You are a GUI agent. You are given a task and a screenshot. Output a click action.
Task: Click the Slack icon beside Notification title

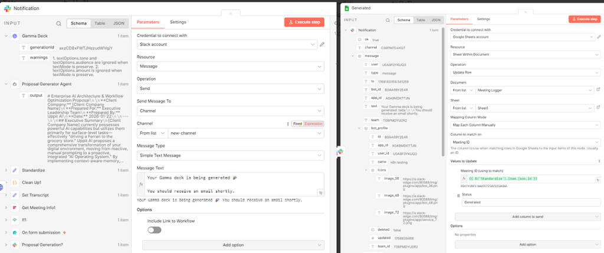click(7, 8)
